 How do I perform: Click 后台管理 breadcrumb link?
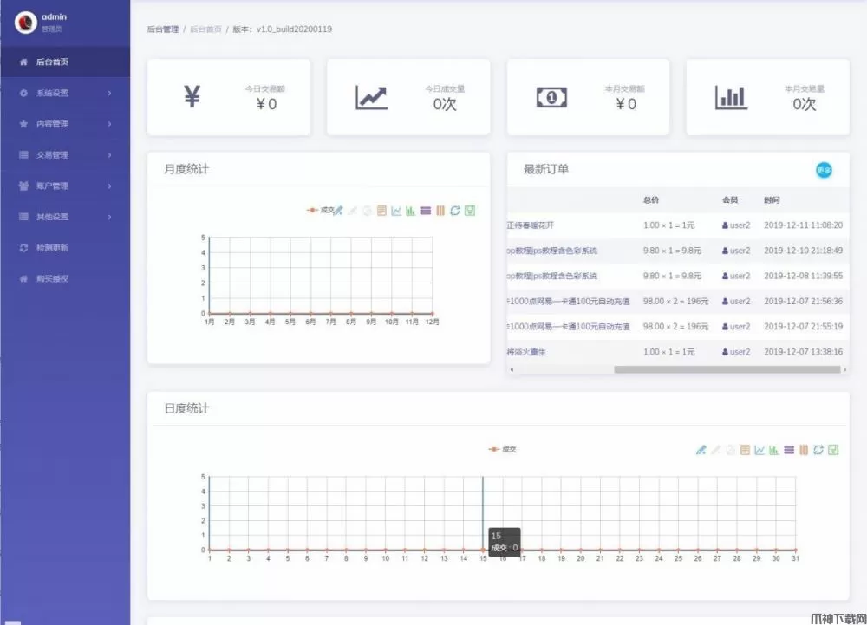coord(163,29)
